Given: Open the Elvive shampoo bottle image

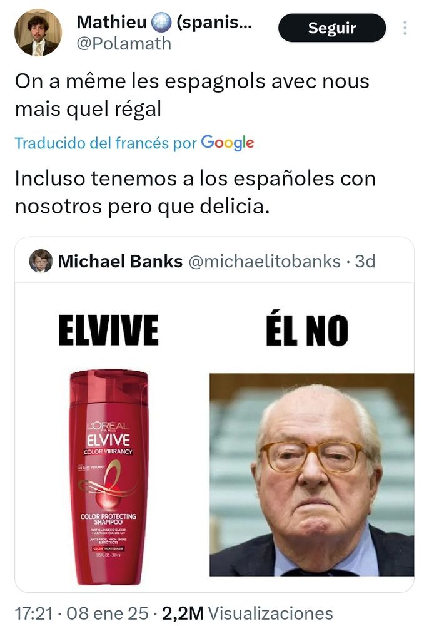Looking at the screenshot, I should 108,476.
